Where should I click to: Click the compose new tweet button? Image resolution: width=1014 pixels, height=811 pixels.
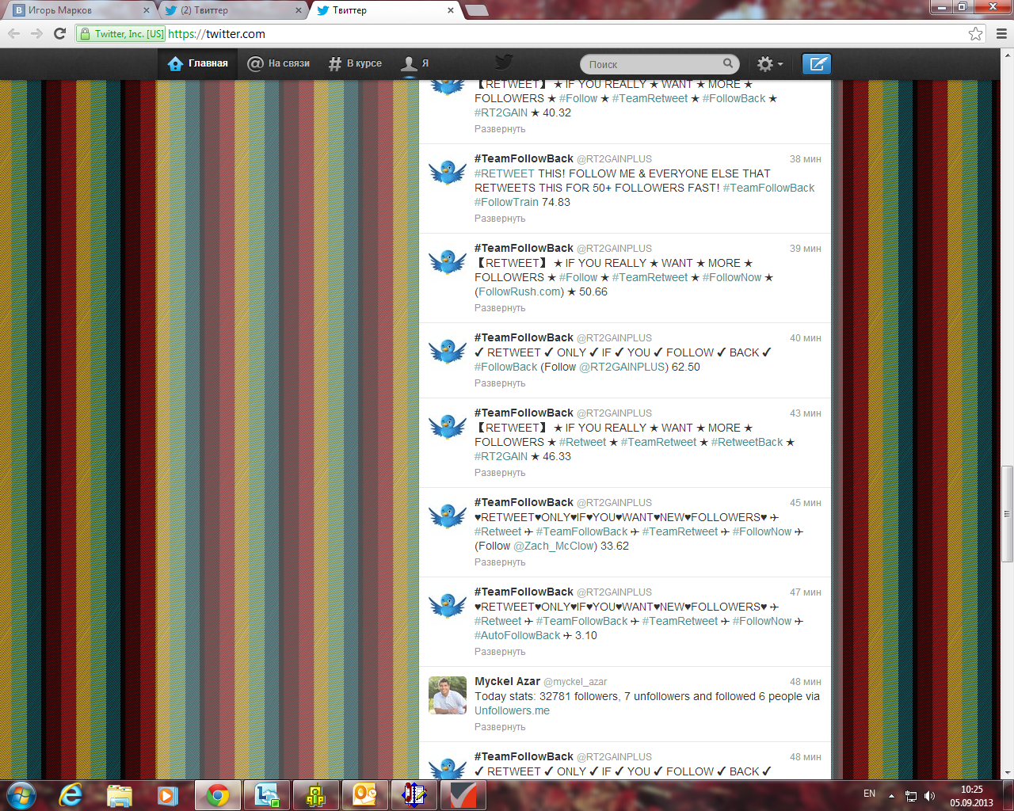click(x=816, y=64)
